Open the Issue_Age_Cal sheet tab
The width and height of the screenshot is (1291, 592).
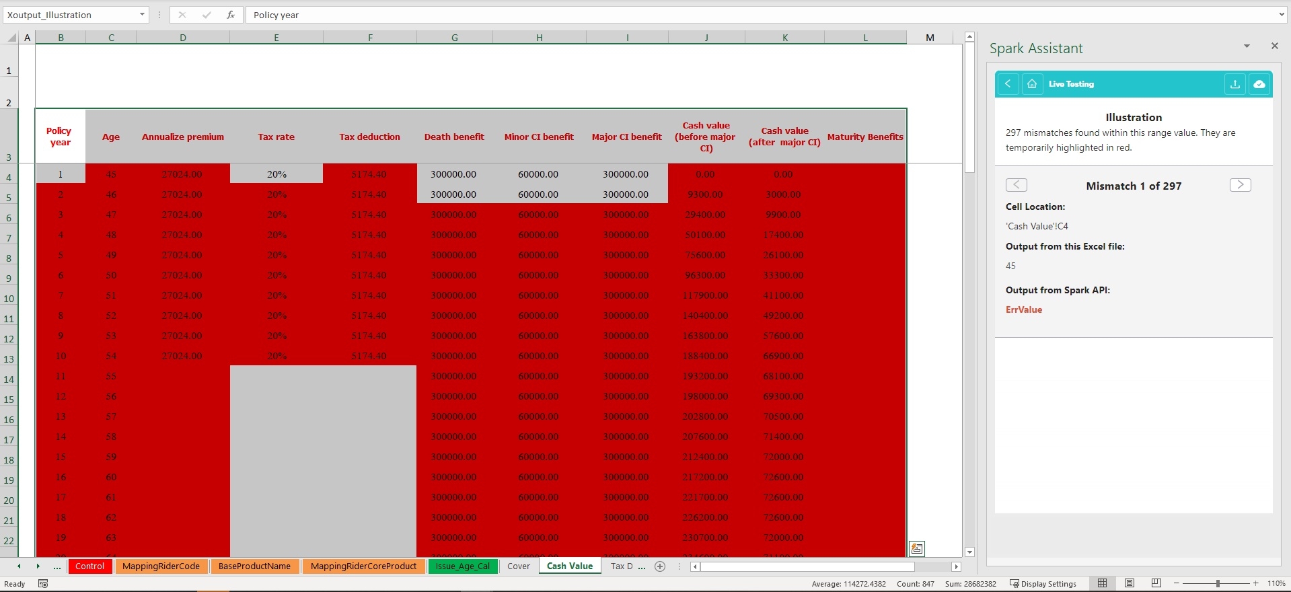pos(463,566)
